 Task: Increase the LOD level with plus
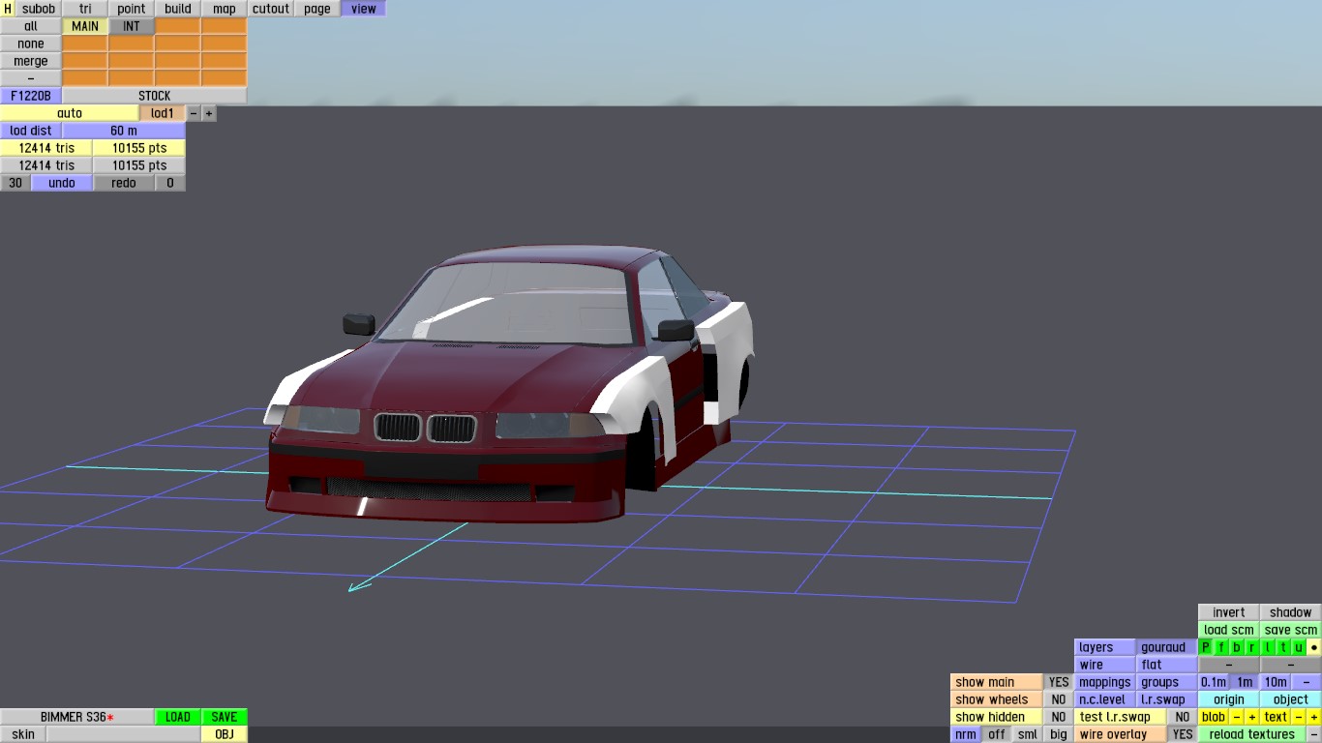coord(209,113)
